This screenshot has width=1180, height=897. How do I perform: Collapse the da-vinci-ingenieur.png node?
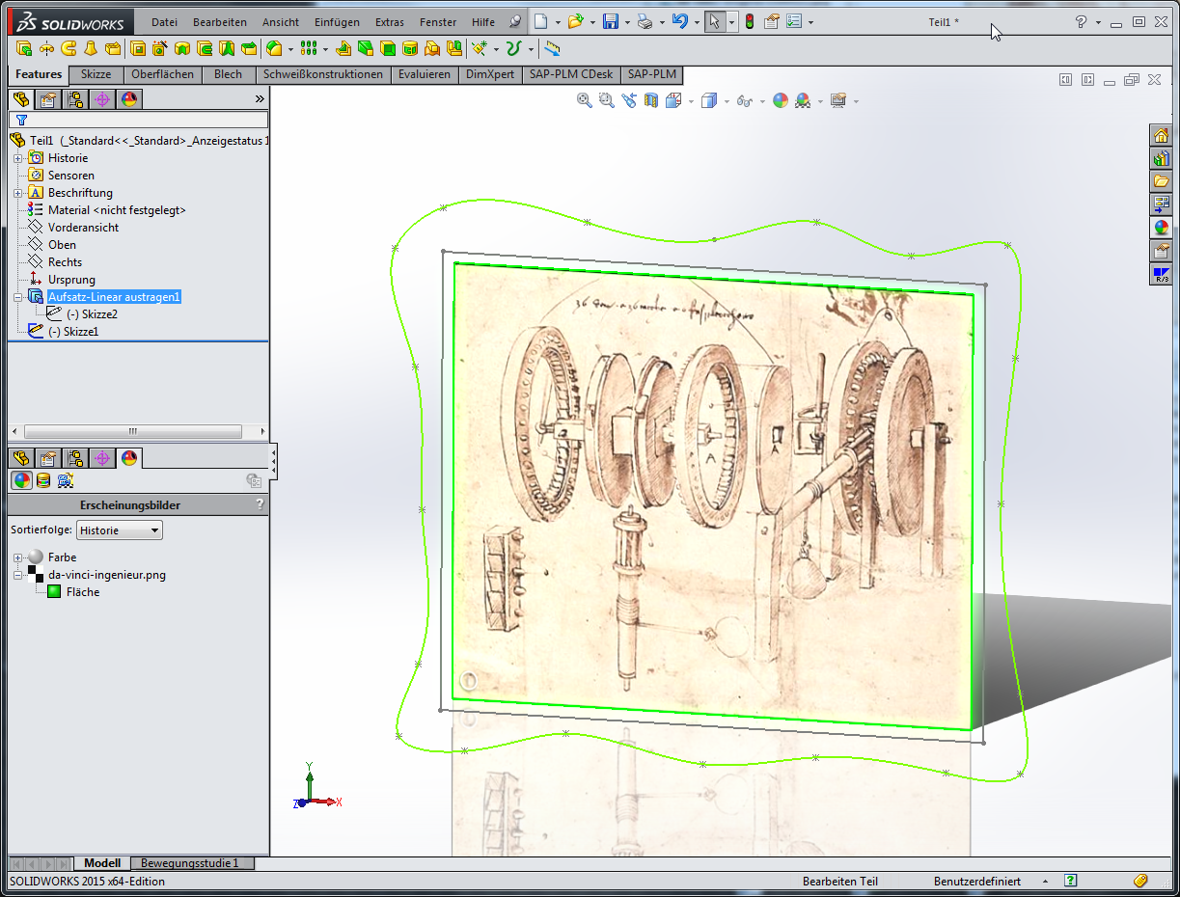click(17, 575)
